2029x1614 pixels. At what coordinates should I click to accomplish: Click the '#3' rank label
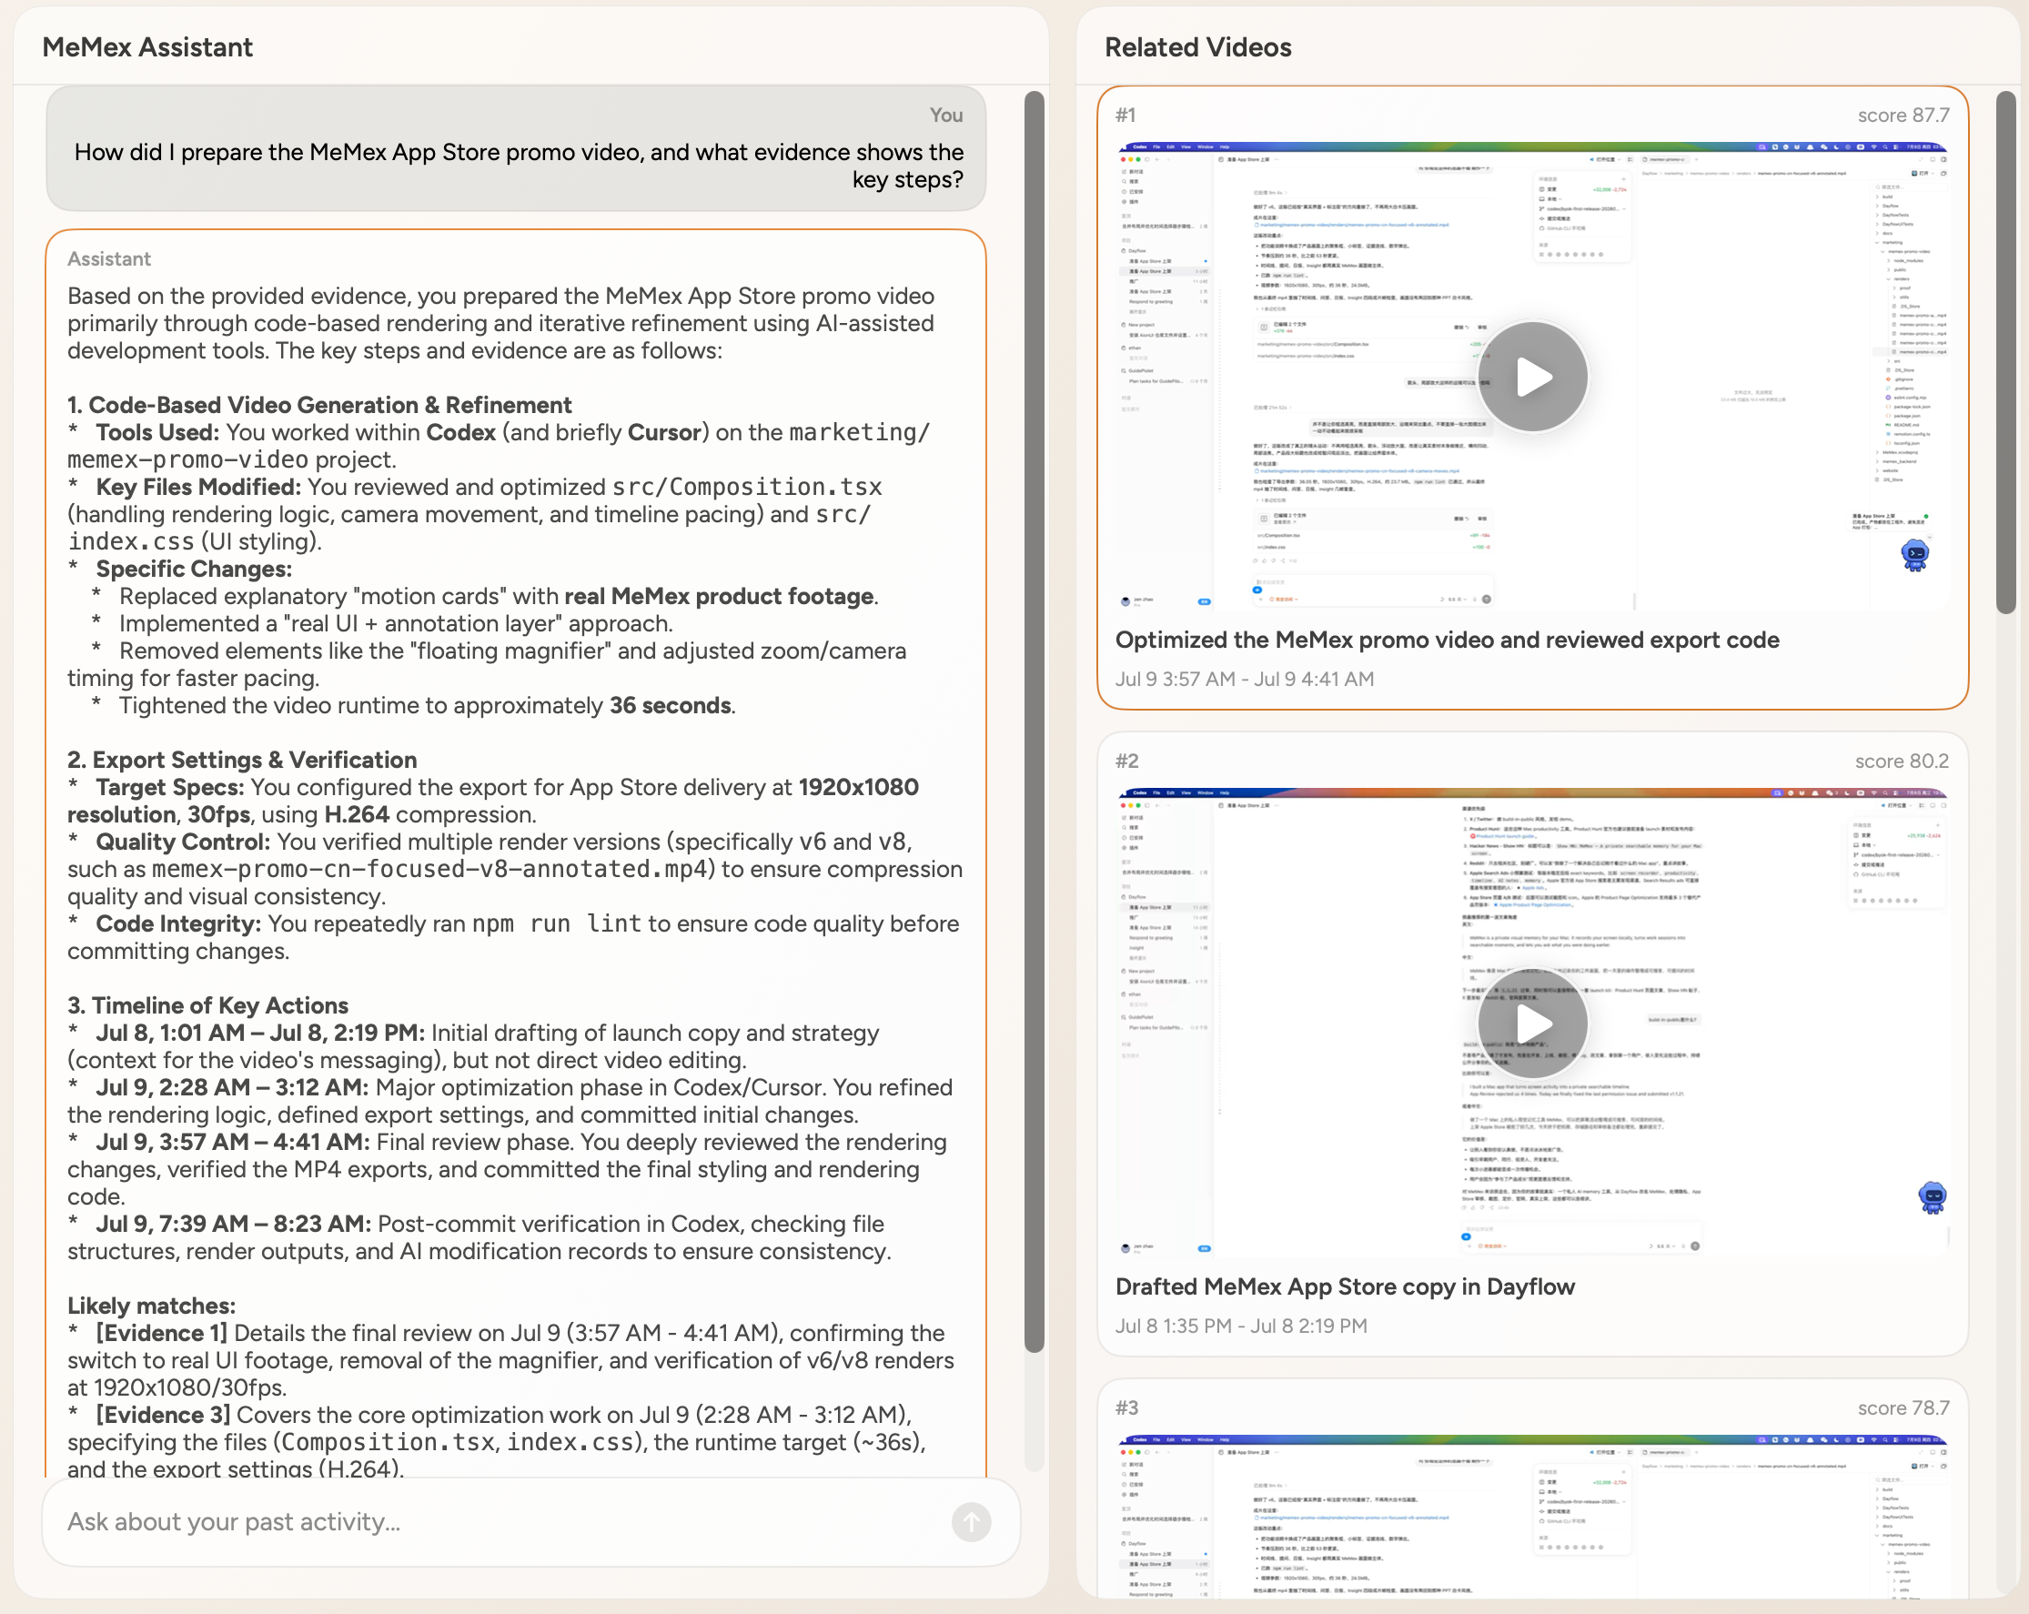[1127, 1407]
